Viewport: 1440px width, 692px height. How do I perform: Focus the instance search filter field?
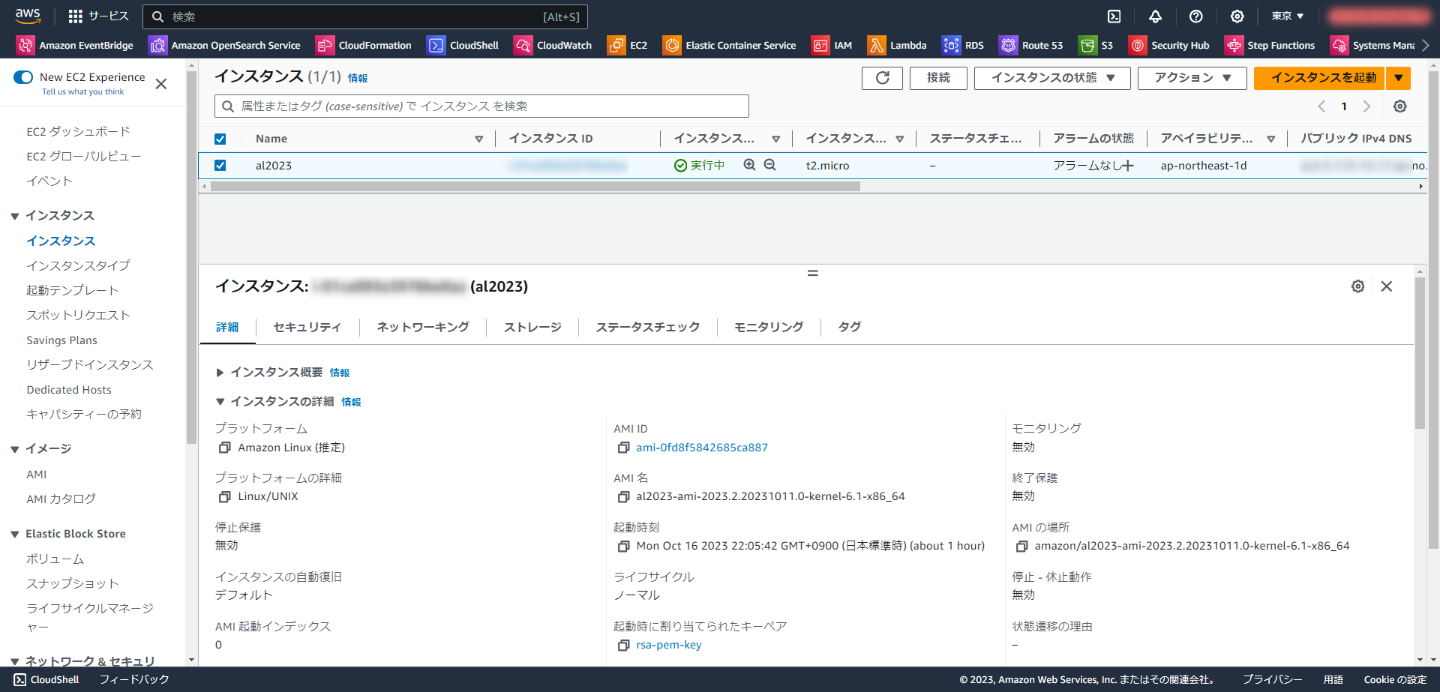(481, 106)
